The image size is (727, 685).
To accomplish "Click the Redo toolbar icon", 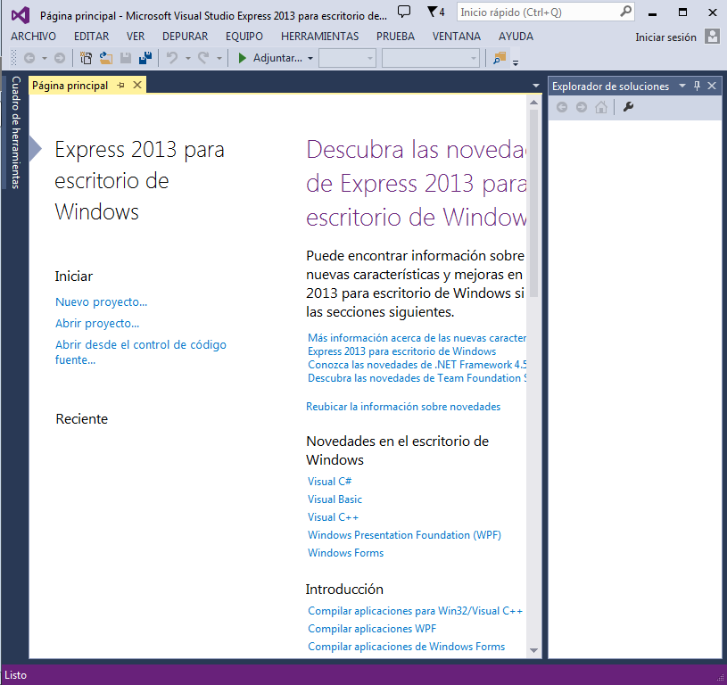I will [x=203, y=58].
